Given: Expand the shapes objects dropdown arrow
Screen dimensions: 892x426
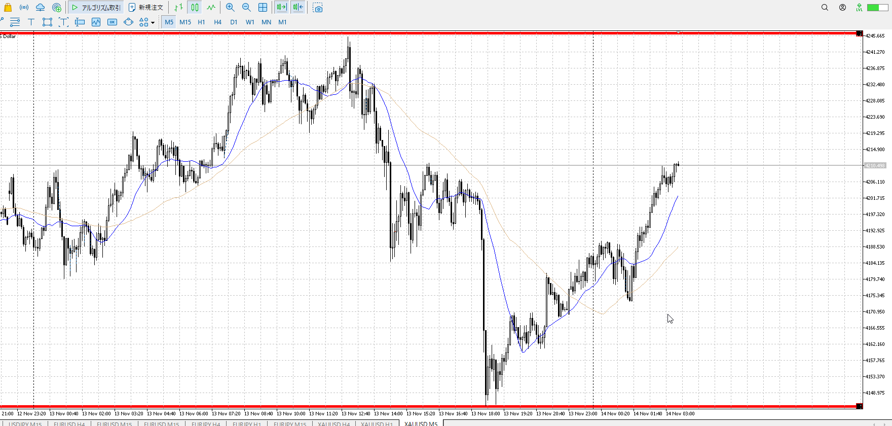Looking at the screenshot, I should 153,22.
